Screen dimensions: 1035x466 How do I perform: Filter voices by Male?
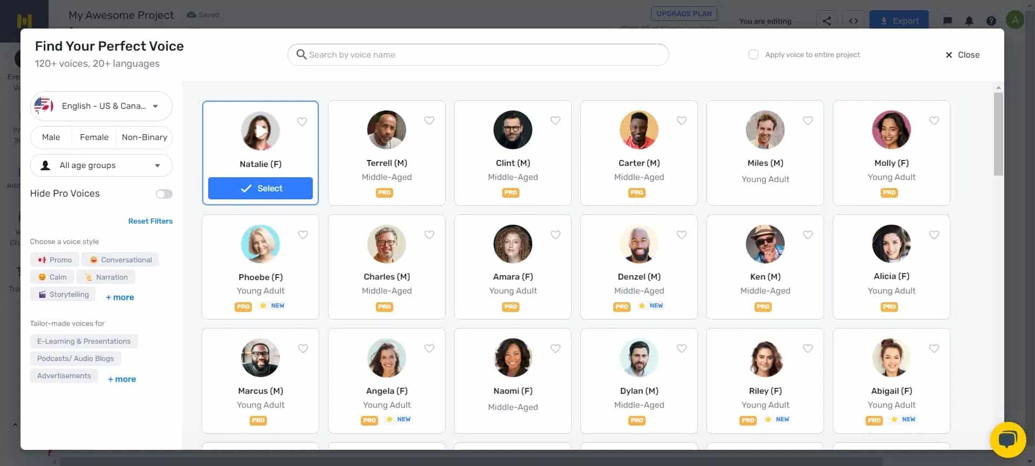click(51, 137)
